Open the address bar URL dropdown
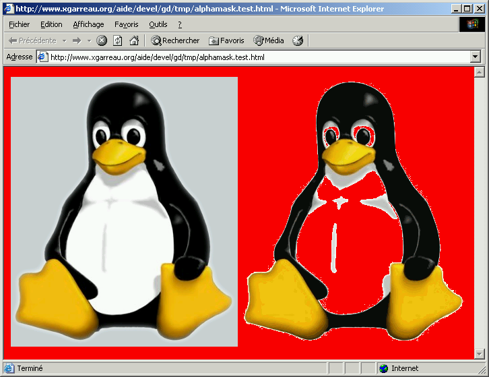The image size is (489, 377). click(x=475, y=57)
